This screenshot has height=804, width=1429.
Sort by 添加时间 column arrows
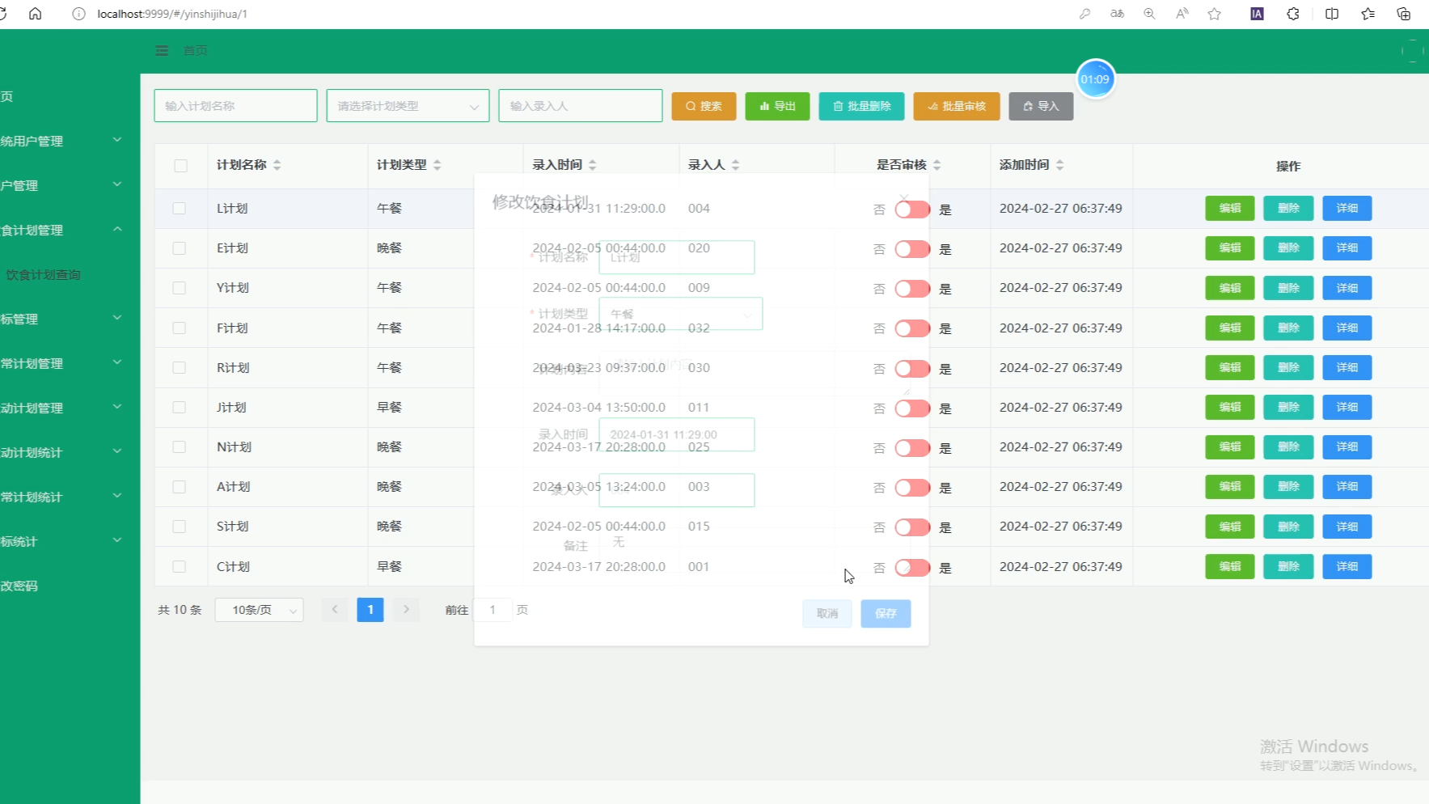pyautogui.click(x=1060, y=165)
